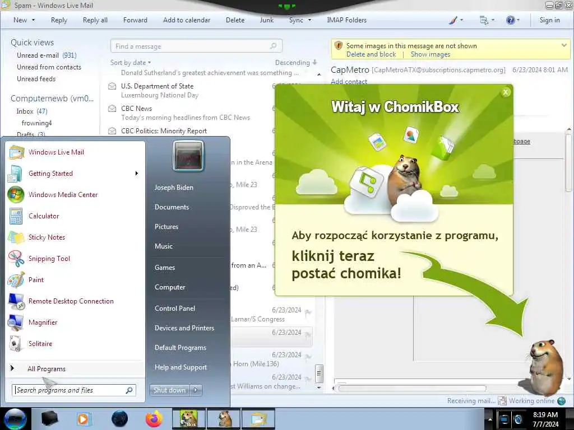Click the hamster character on desktop corner
574x430 pixels.
click(545, 367)
